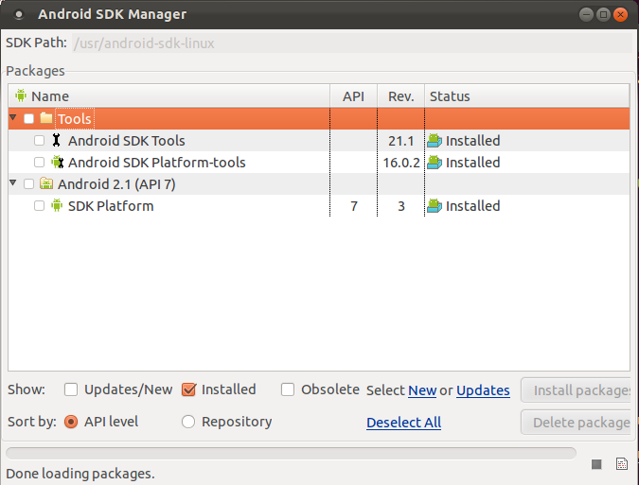Enable the Updates/New checkbox
Image resolution: width=639 pixels, height=485 pixels.
pos(70,390)
